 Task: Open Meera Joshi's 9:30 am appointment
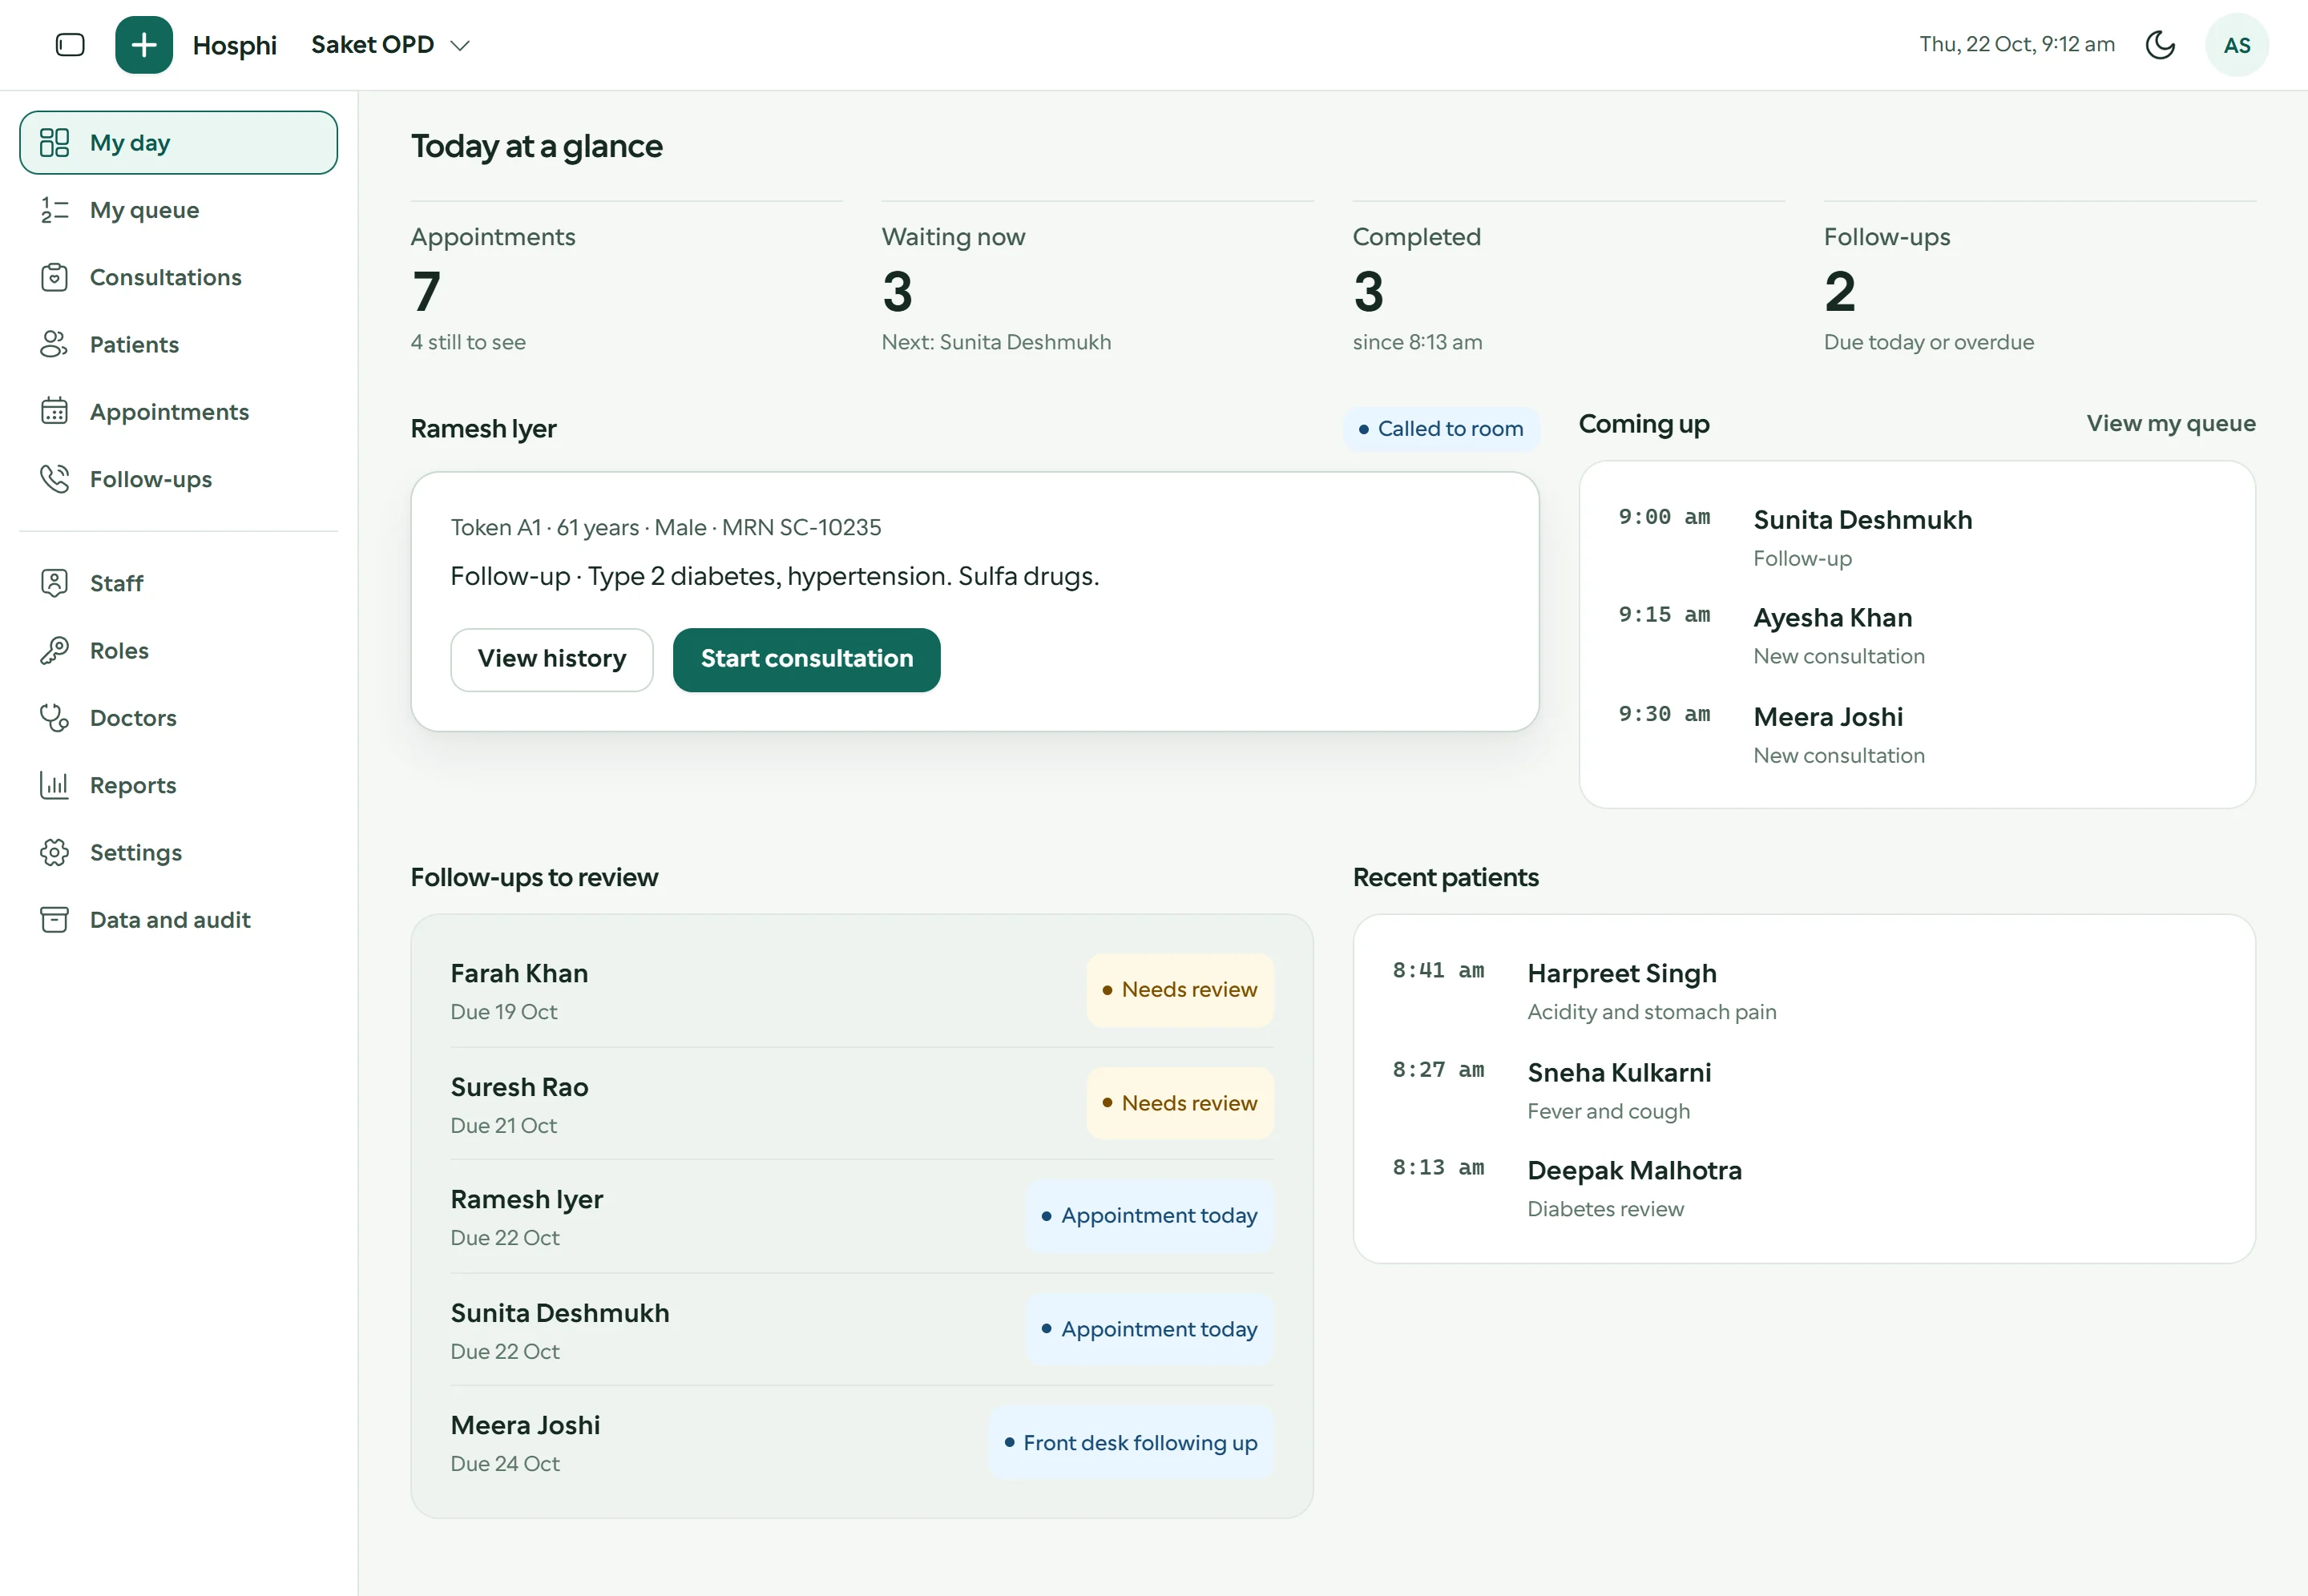click(1916, 734)
